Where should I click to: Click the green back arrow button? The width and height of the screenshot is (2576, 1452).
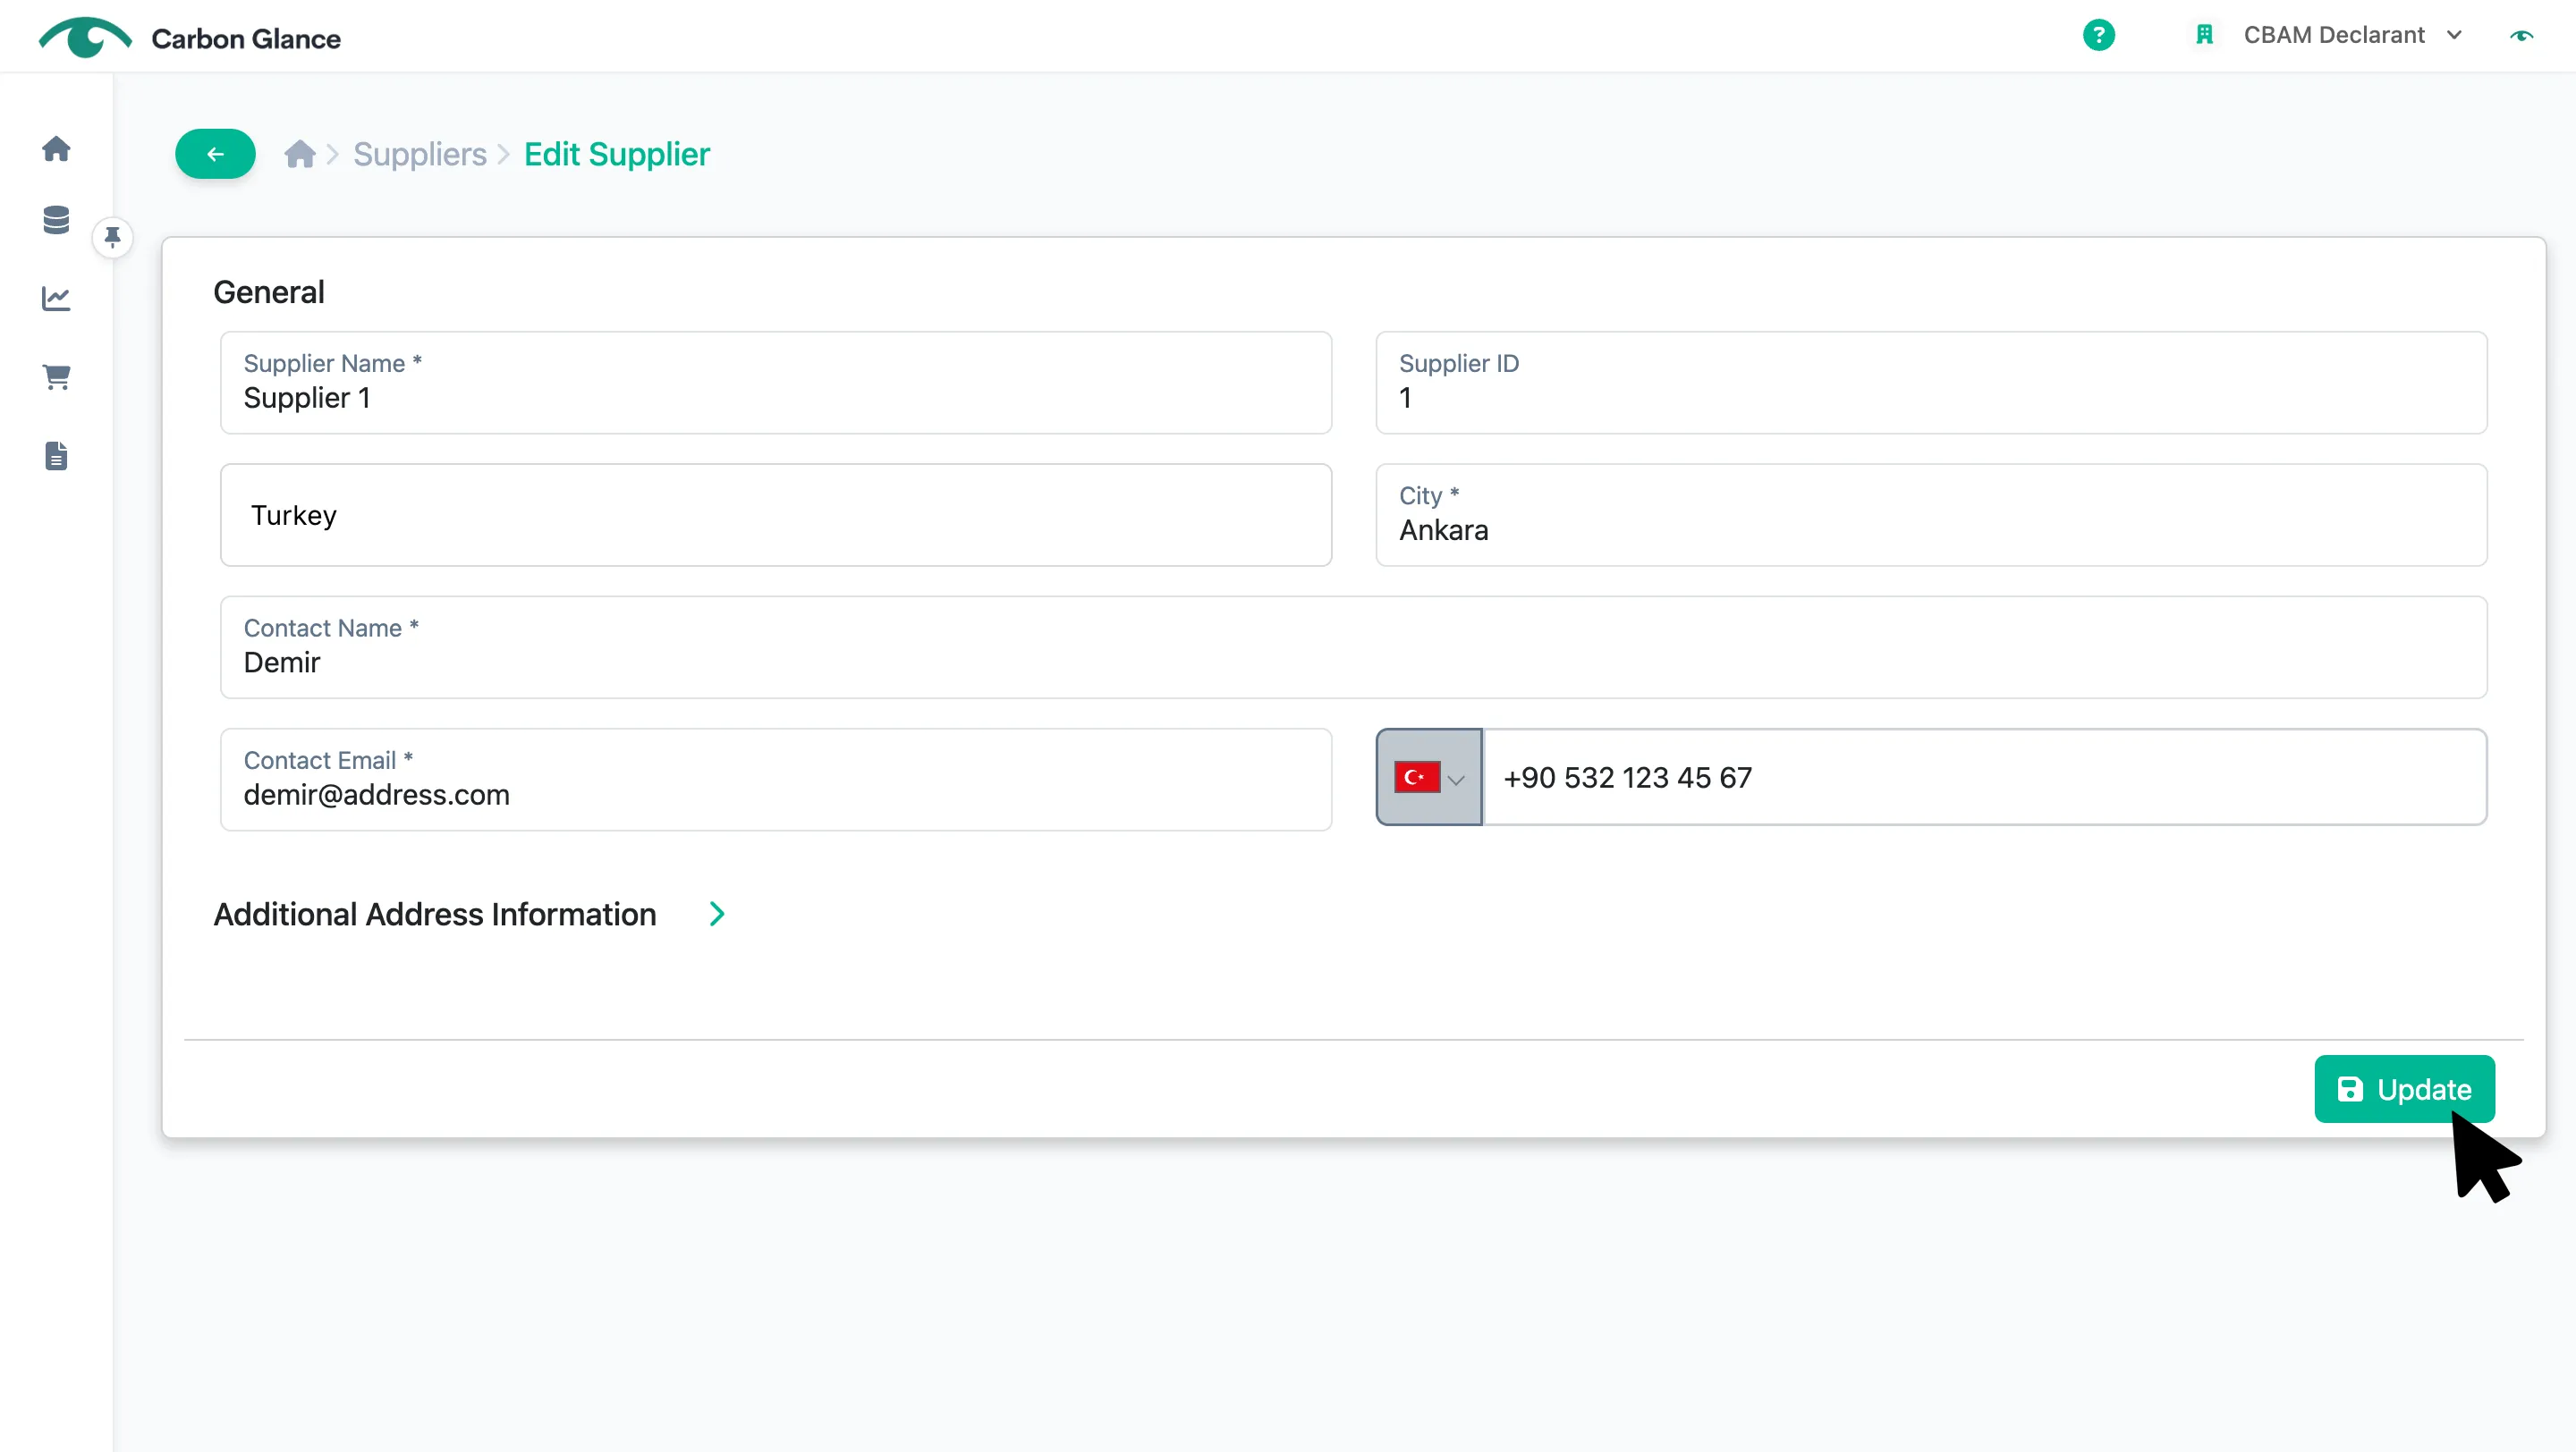tap(215, 154)
